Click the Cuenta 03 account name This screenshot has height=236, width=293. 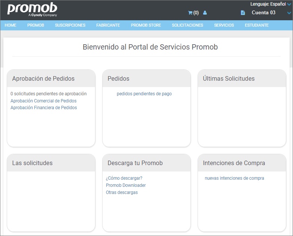click(x=263, y=12)
